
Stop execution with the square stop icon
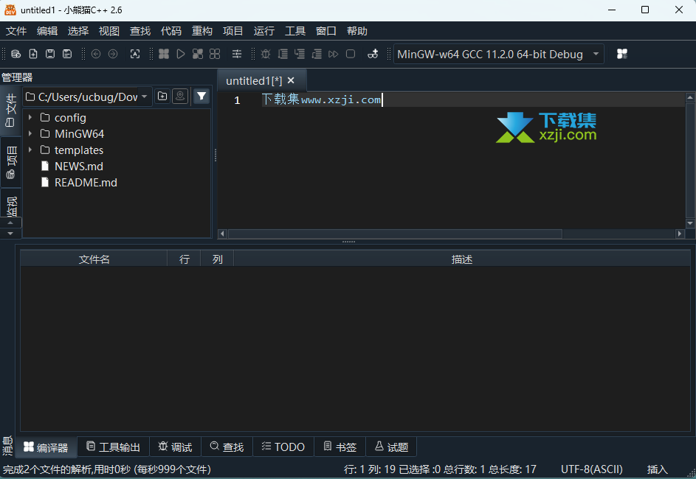pos(351,54)
